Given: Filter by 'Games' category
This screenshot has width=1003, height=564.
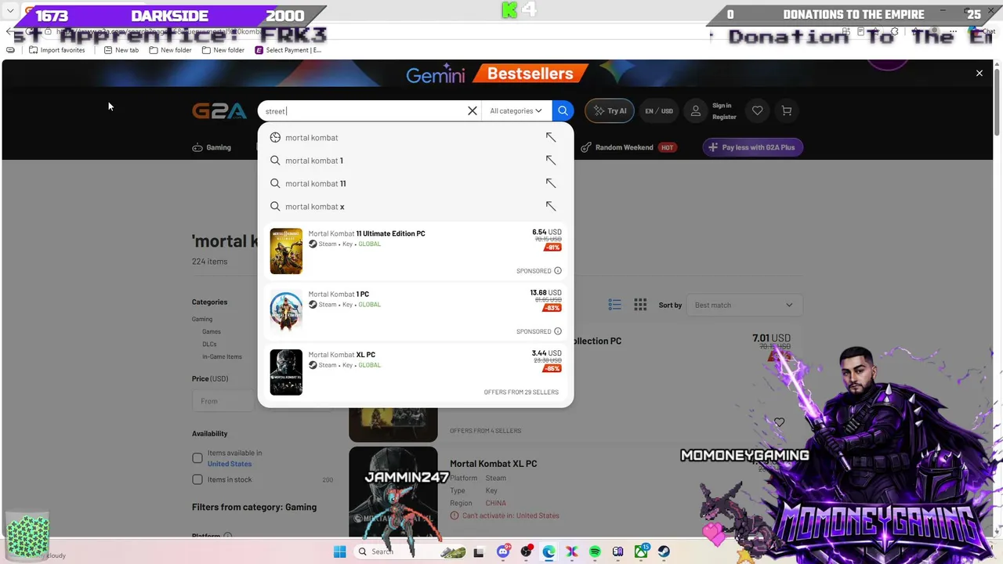Looking at the screenshot, I should [x=212, y=331].
